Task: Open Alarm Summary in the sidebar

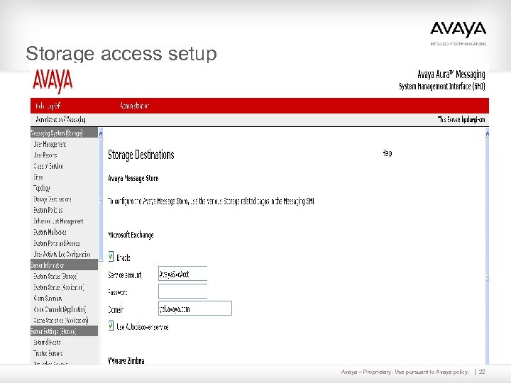Action: (x=48, y=299)
